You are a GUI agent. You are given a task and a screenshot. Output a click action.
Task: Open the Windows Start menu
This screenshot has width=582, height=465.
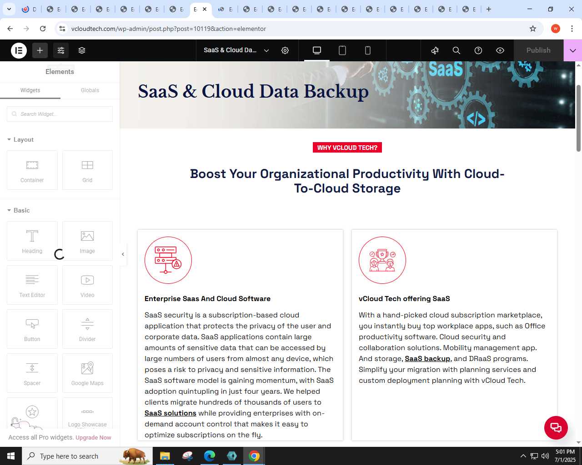pos(11,456)
